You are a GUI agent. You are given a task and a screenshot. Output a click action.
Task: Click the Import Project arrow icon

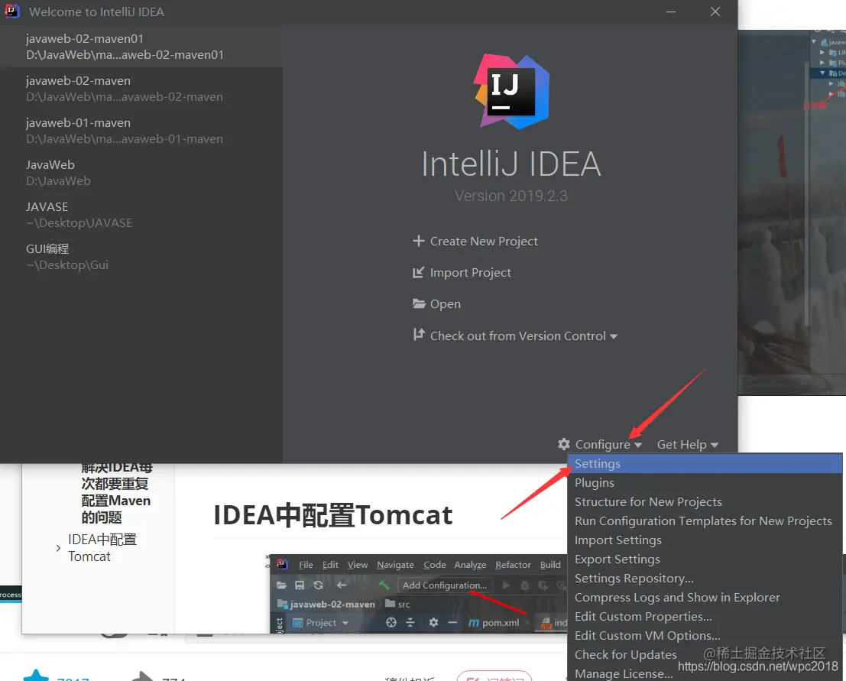tap(418, 272)
